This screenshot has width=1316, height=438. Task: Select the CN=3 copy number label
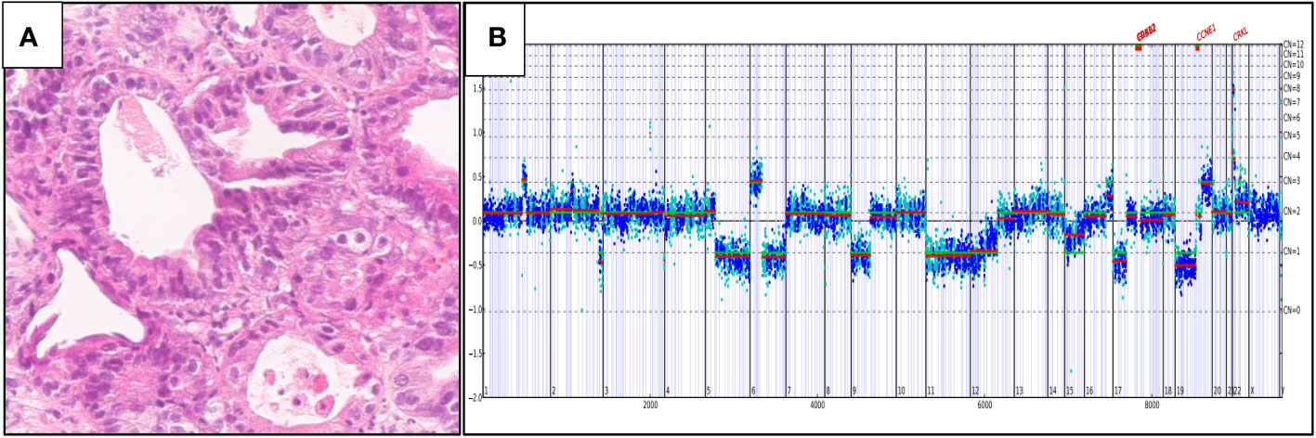pyautogui.click(x=1292, y=181)
